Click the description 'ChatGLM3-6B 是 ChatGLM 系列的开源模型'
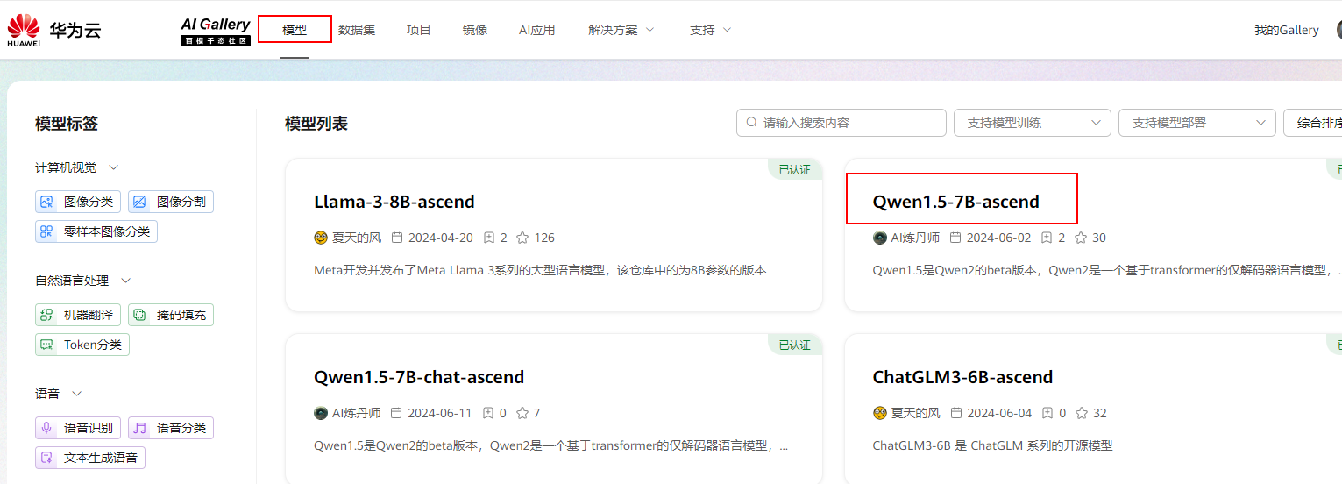 [x=992, y=445]
